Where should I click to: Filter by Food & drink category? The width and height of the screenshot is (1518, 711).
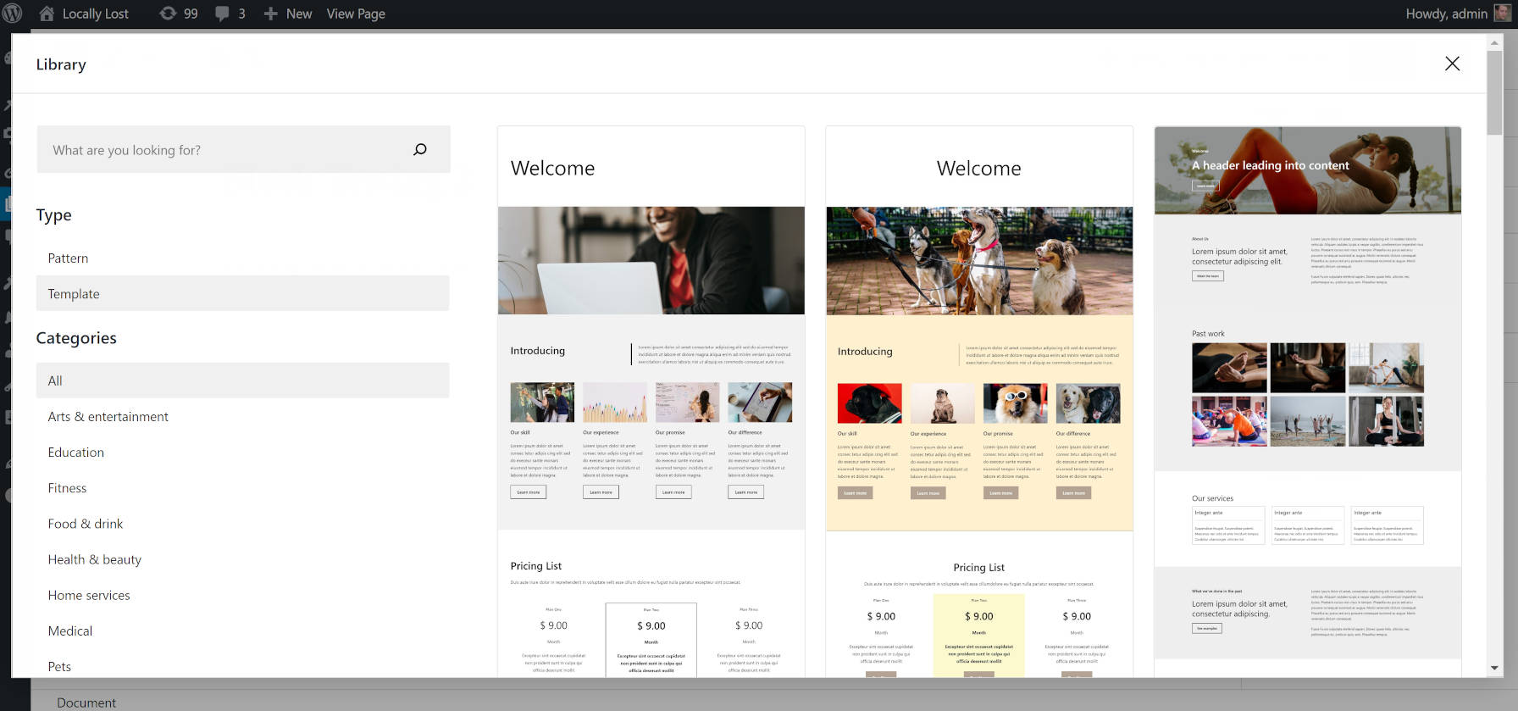click(x=242, y=524)
